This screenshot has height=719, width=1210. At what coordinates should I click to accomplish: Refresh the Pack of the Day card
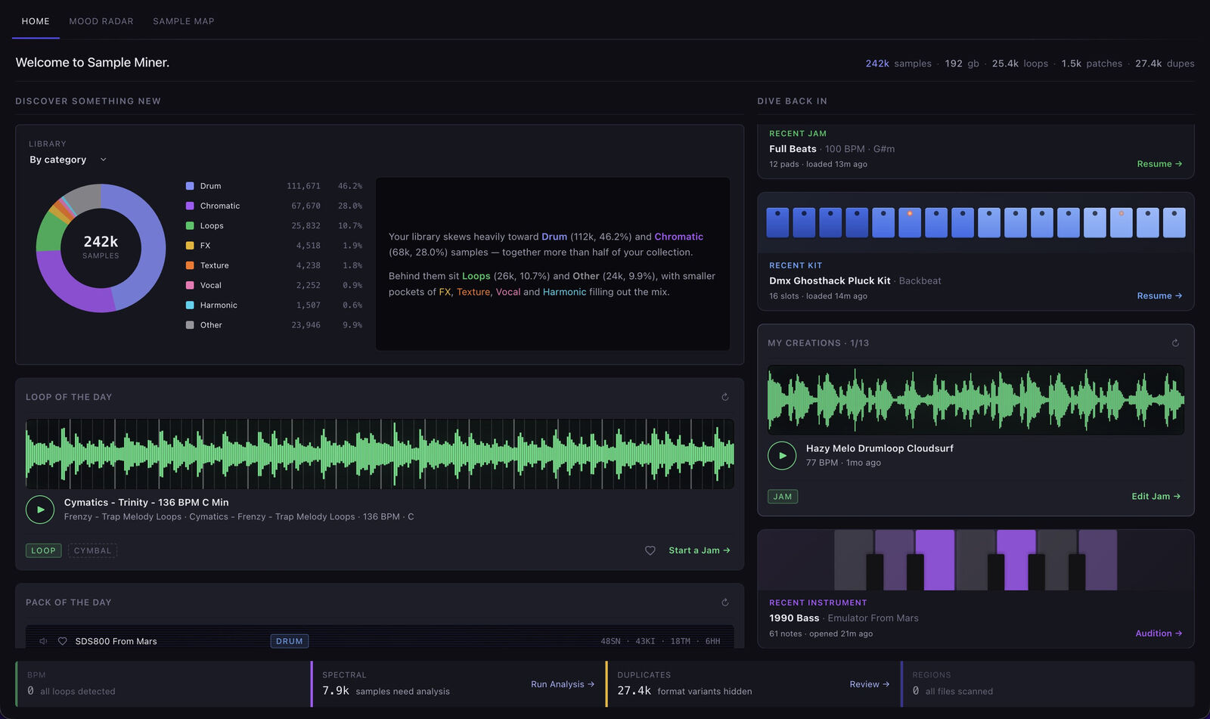pyautogui.click(x=724, y=603)
